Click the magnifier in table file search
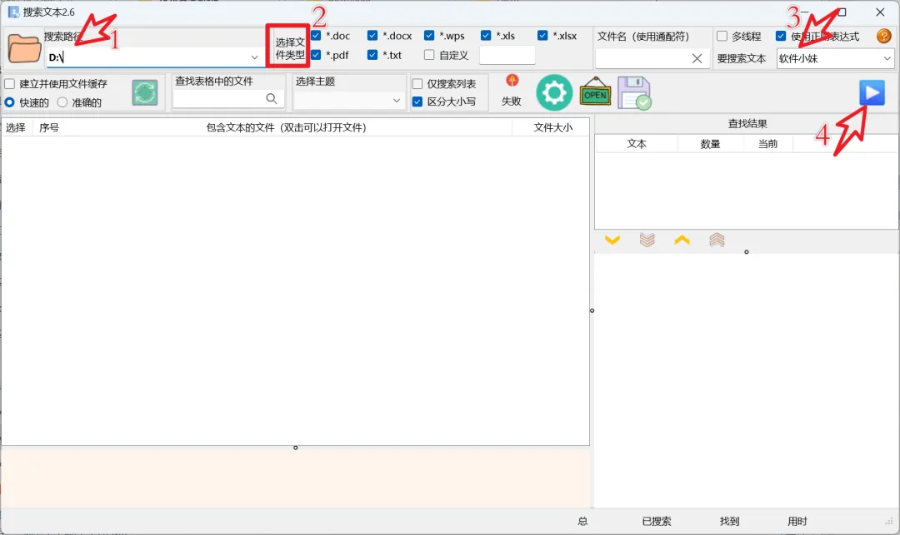Image resolution: width=900 pixels, height=535 pixels. [x=272, y=98]
